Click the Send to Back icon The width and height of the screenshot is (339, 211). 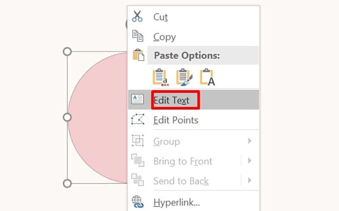(x=138, y=181)
